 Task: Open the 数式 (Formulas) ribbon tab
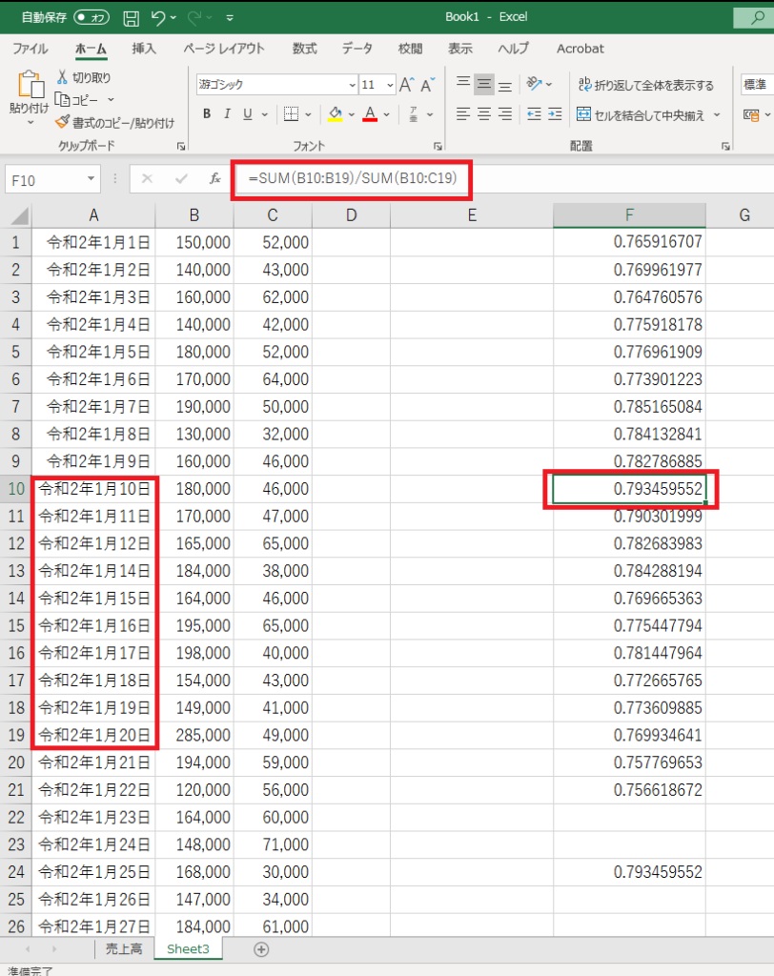(x=305, y=49)
